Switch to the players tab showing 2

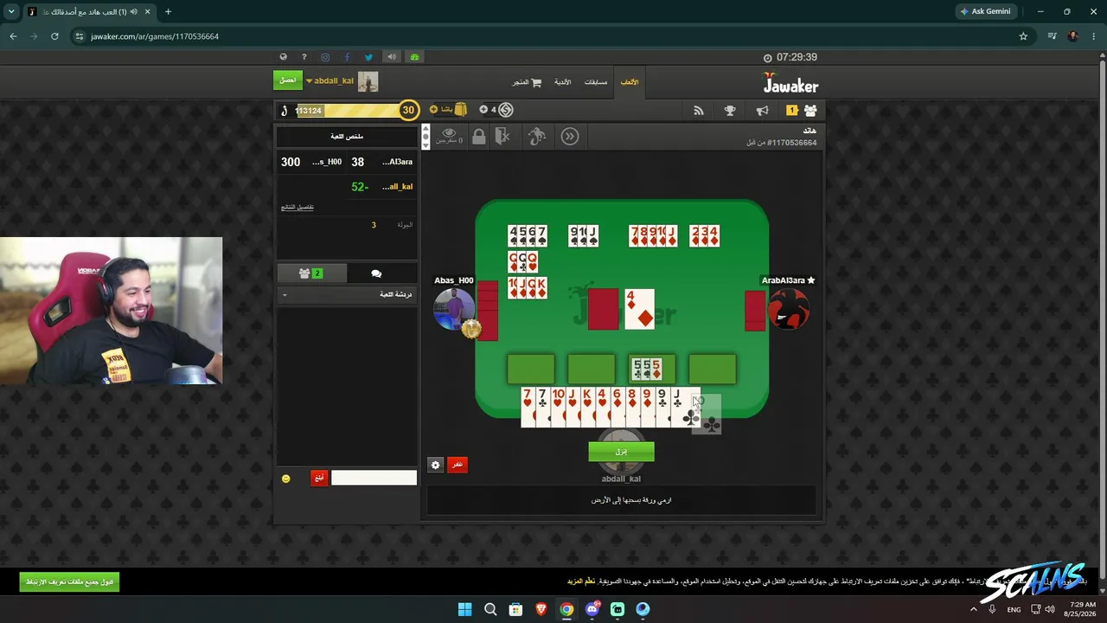(x=311, y=273)
